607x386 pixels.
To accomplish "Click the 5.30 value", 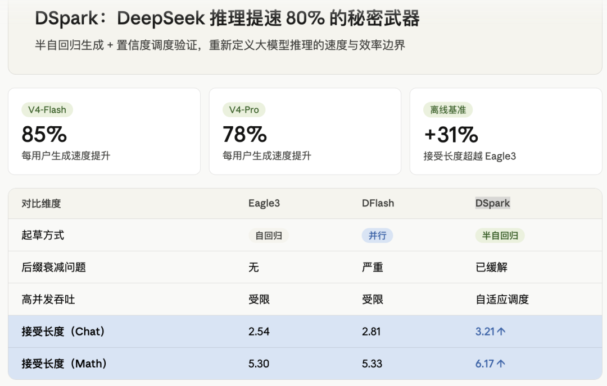I will pos(259,364).
